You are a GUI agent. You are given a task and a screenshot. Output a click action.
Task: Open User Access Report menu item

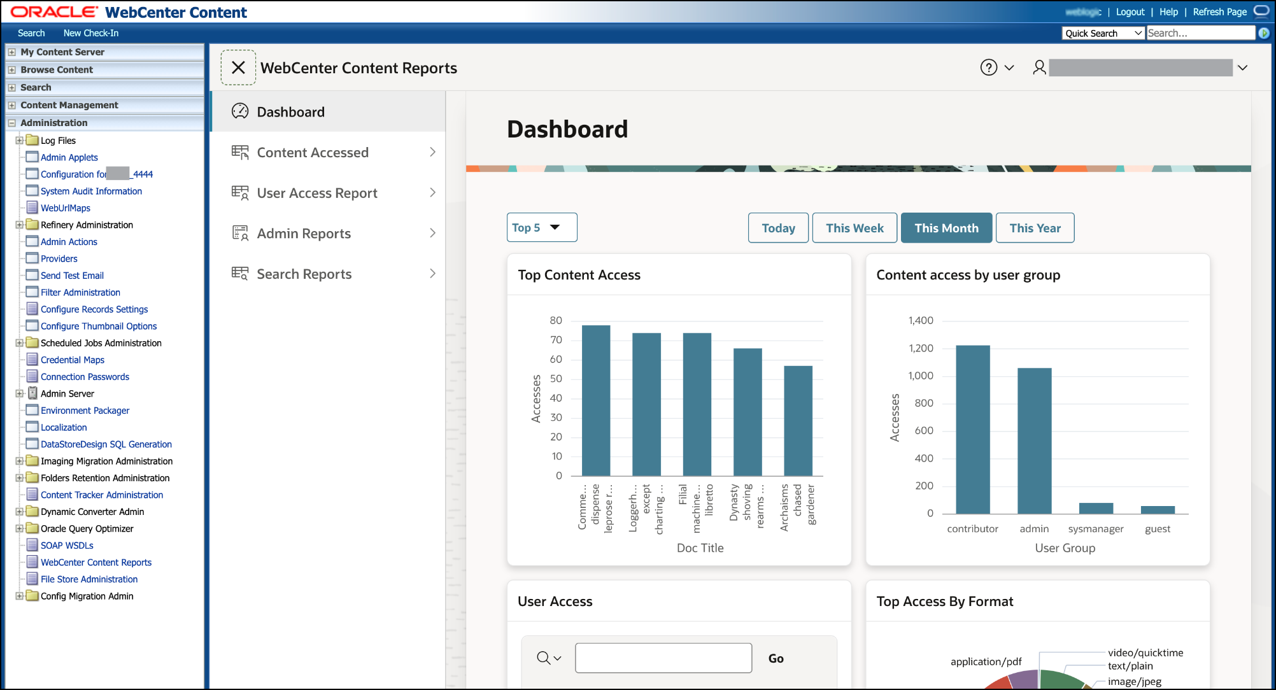point(328,193)
